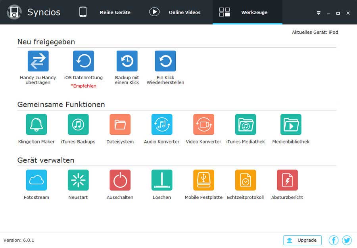Image resolution: width=357 pixels, height=248 pixels.
Task: Launch the Video Konverter
Action: 204,124
